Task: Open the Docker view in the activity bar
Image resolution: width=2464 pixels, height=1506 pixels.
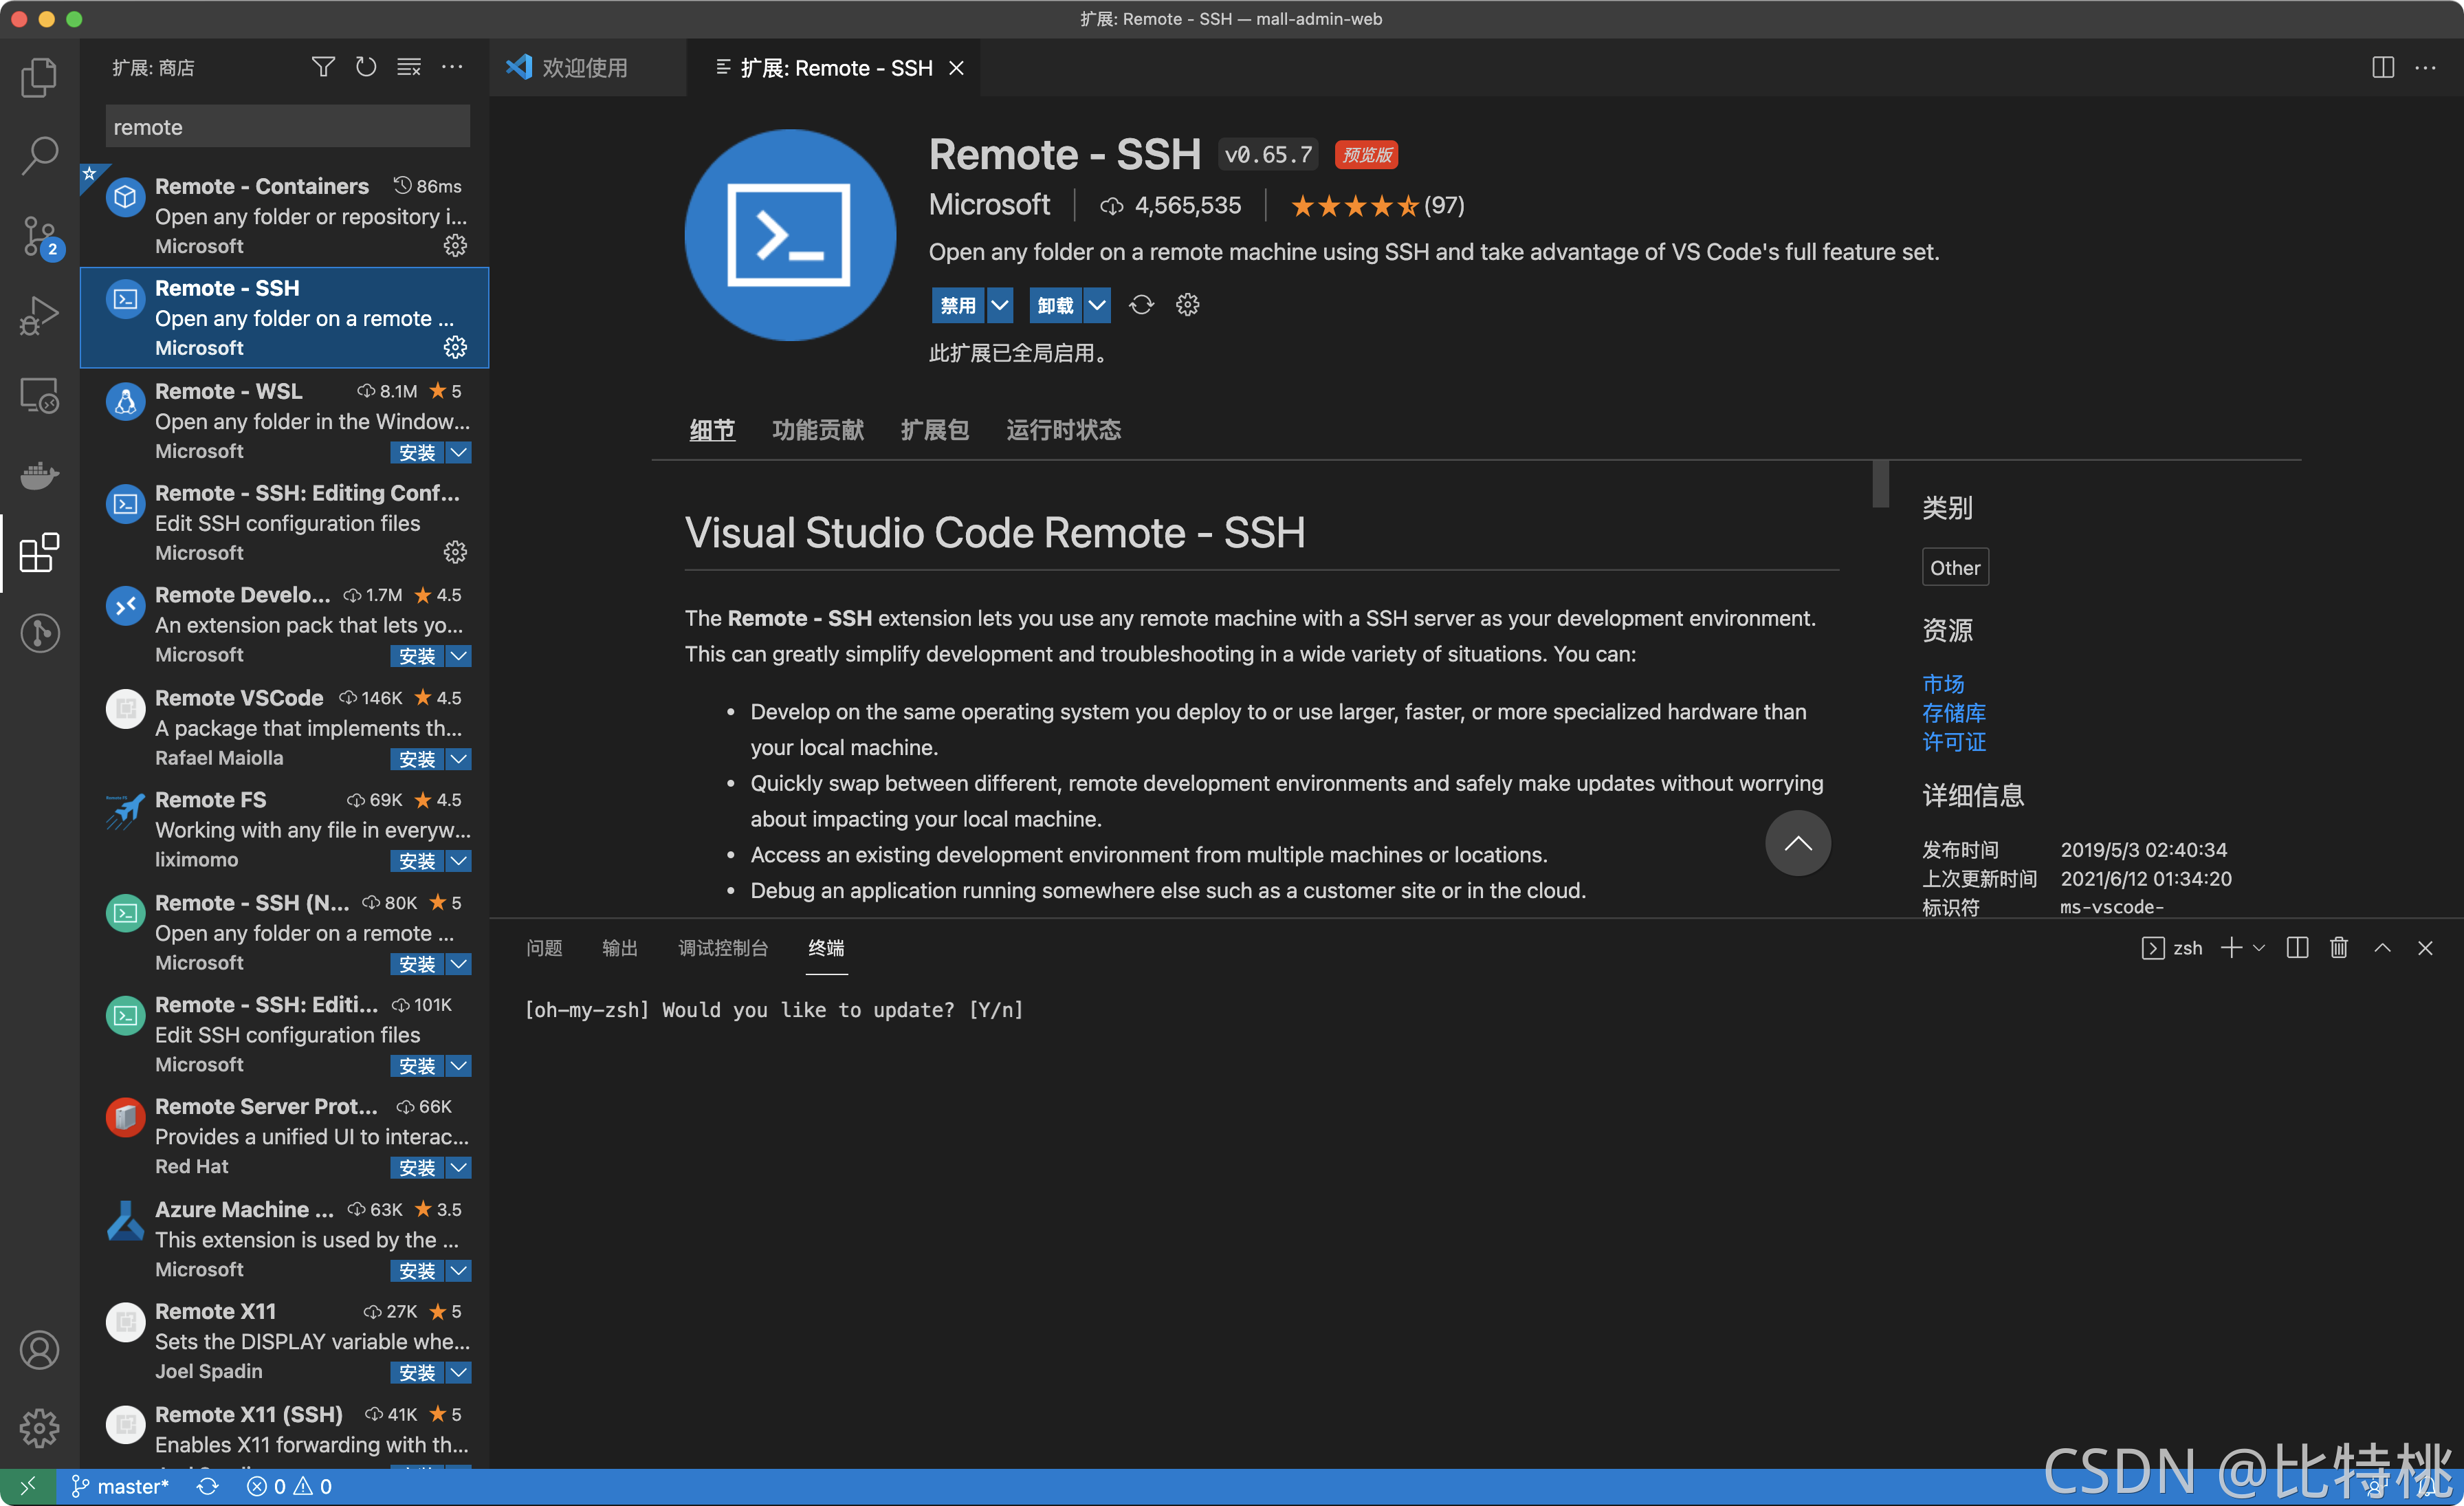Action: point(39,475)
